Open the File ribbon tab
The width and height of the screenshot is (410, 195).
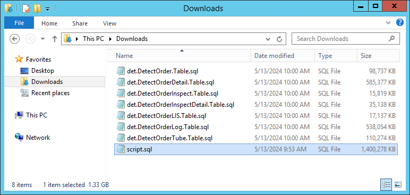tap(19, 23)
